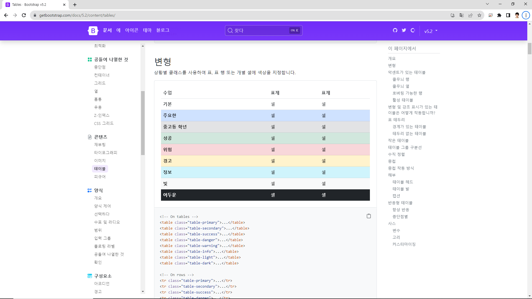Open the 문서 navigation item

tap(107, 30)
